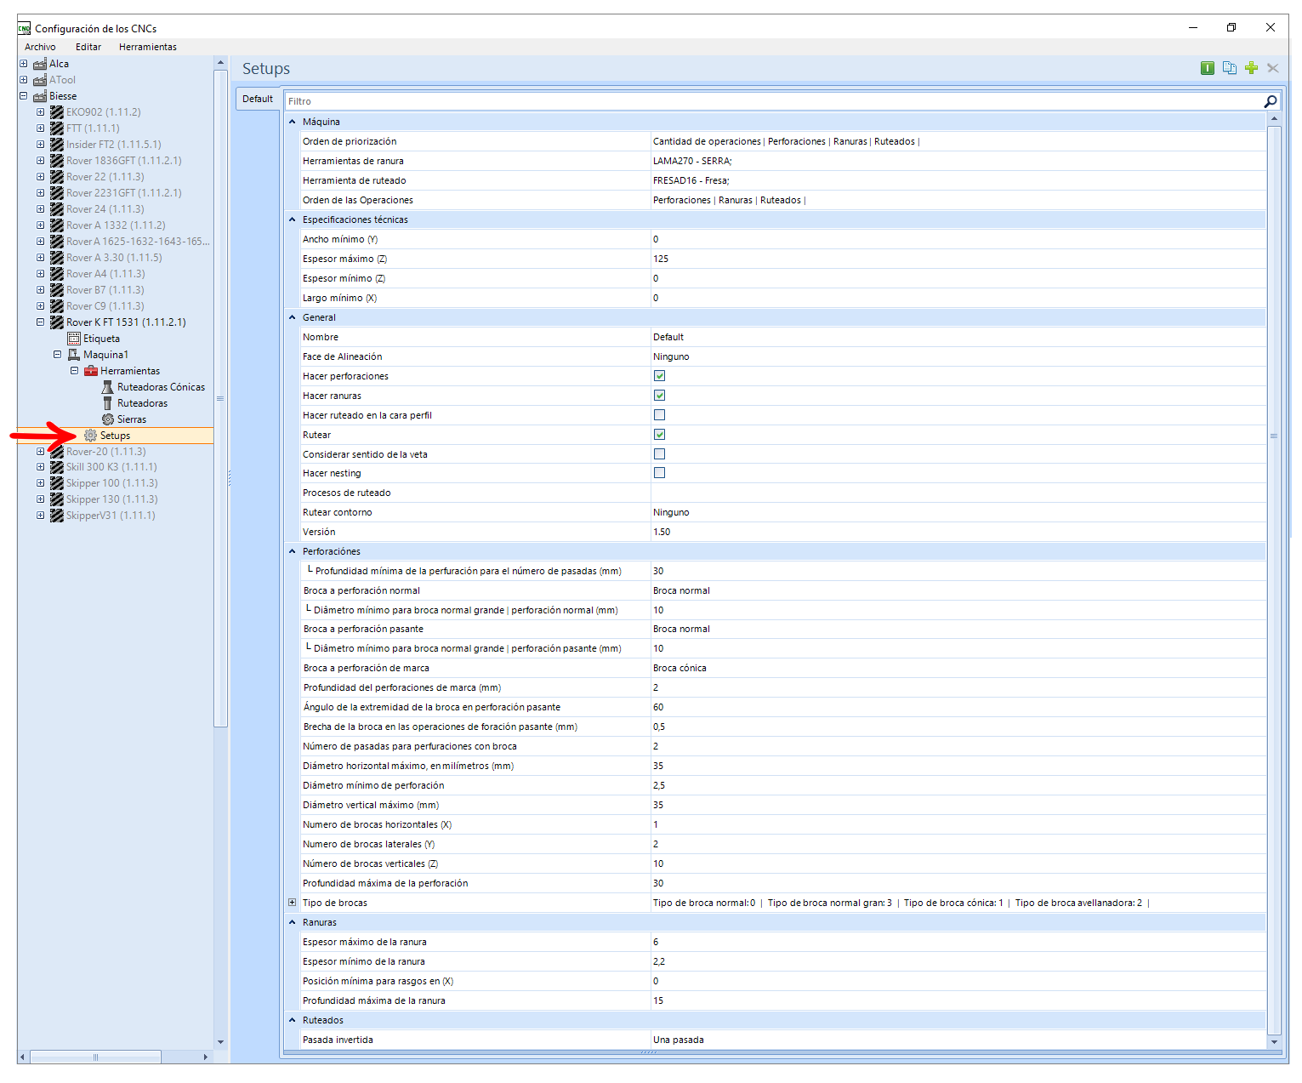
Task: Collapse the Biesse tree node
Action: pos(24,96)
